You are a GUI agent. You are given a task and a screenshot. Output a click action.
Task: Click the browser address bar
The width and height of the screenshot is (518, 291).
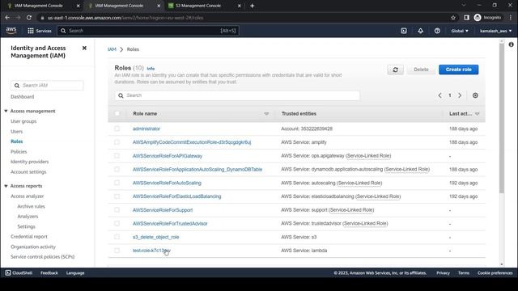click(244, 18)
